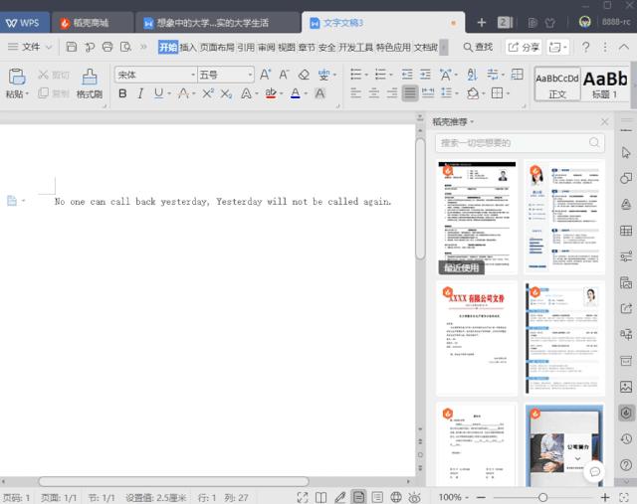637x504 pixels.
Task: Apply superscript formatting
Action: click(208, 93)
